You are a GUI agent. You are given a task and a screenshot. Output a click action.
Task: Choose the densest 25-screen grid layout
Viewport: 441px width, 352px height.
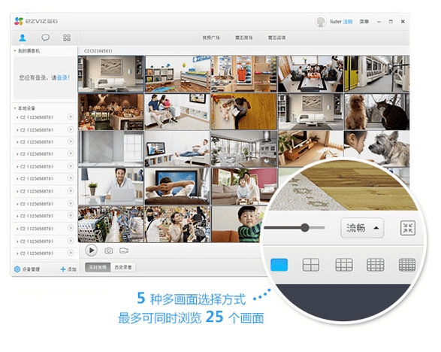(x=407, y=265)
